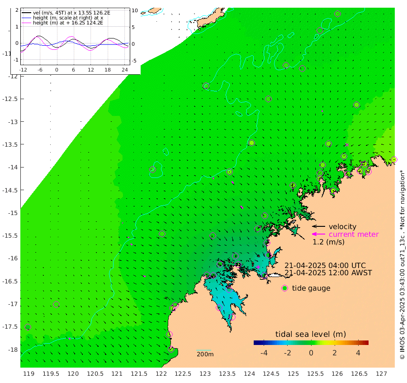This screenshot has height=383, width=407.
Task: Click tide gauge circle near 17S 119.6E
Action: tap(57, 304)
